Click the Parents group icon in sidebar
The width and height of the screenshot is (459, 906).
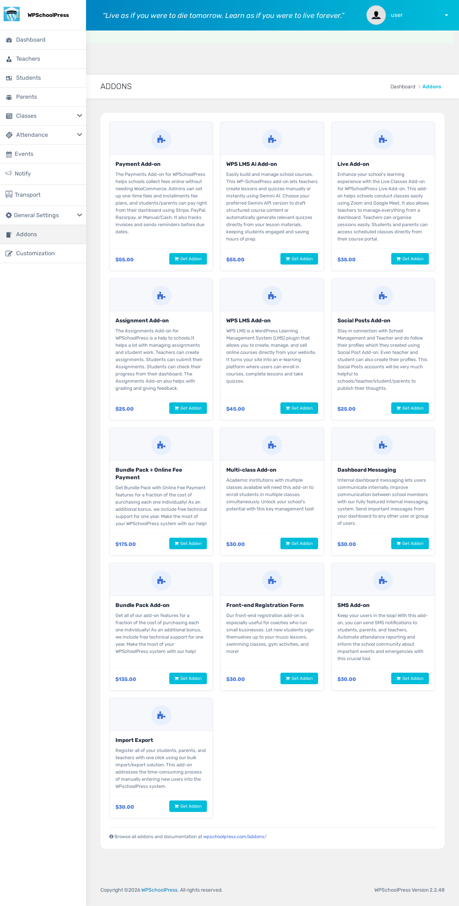pos(9,97)
